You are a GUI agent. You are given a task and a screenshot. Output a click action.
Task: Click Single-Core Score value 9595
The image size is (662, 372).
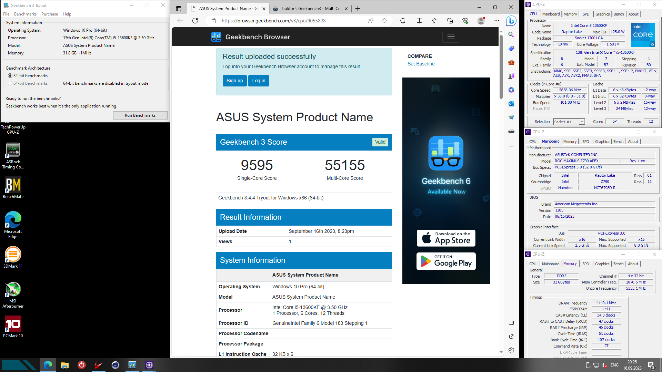click(257, 165)
